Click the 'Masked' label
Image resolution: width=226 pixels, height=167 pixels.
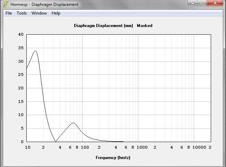tap(145, 26)
